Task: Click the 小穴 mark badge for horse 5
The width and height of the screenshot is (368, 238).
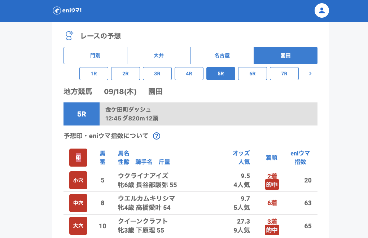Action: click(x=78, y=180)
